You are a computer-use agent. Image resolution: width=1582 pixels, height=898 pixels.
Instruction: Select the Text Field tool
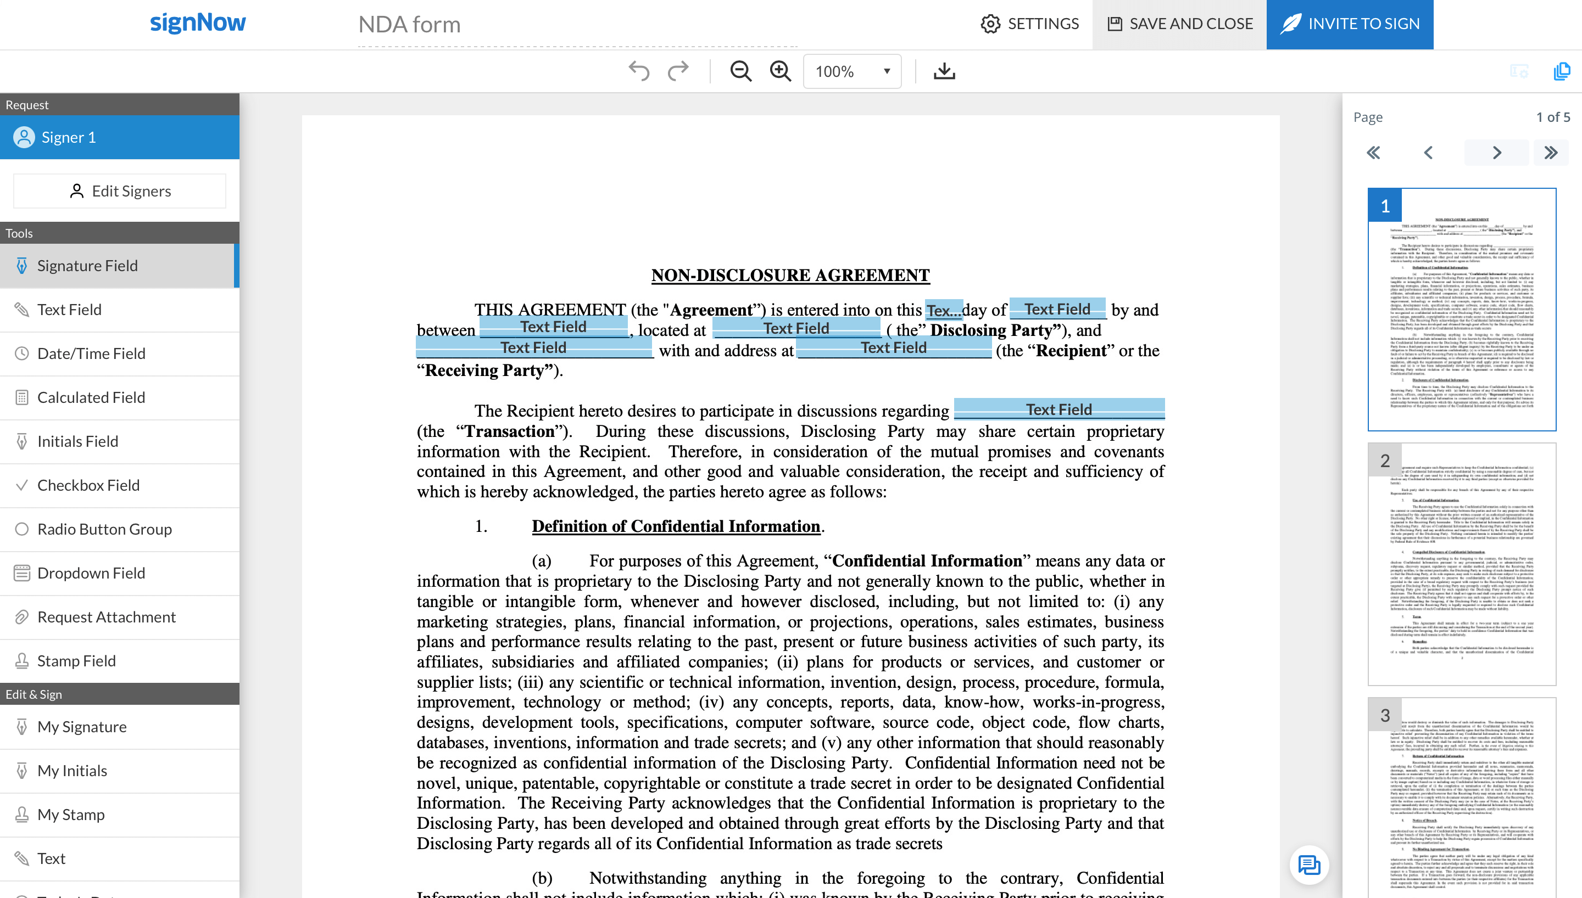[x=70, y=308]
